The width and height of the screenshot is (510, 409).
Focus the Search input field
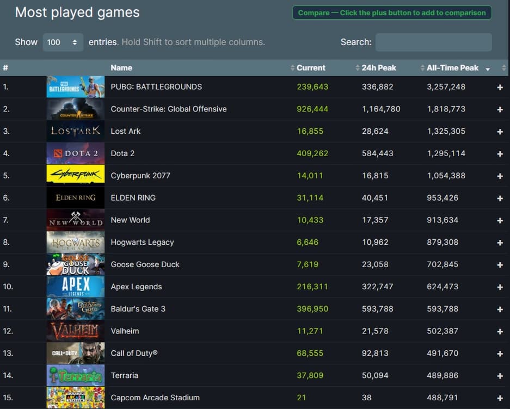click(x=434, y=42)
